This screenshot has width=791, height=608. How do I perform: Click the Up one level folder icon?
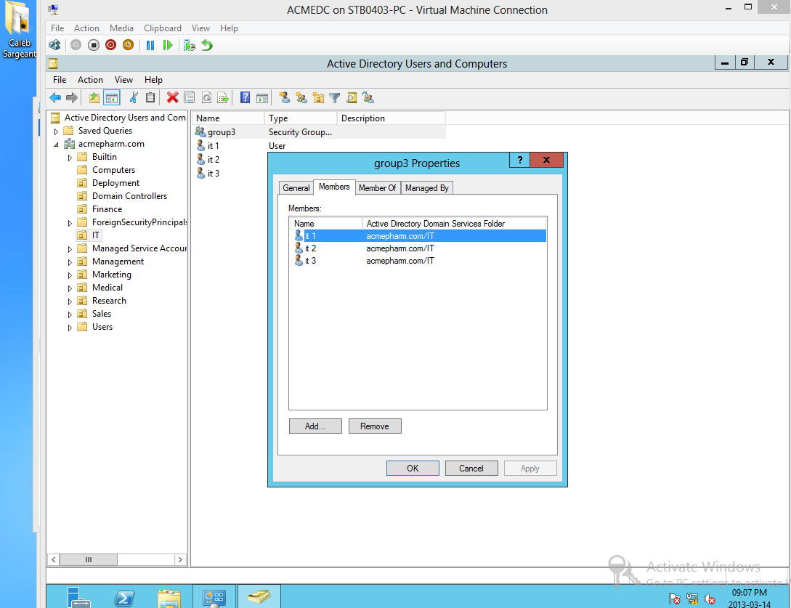[94, 97]
